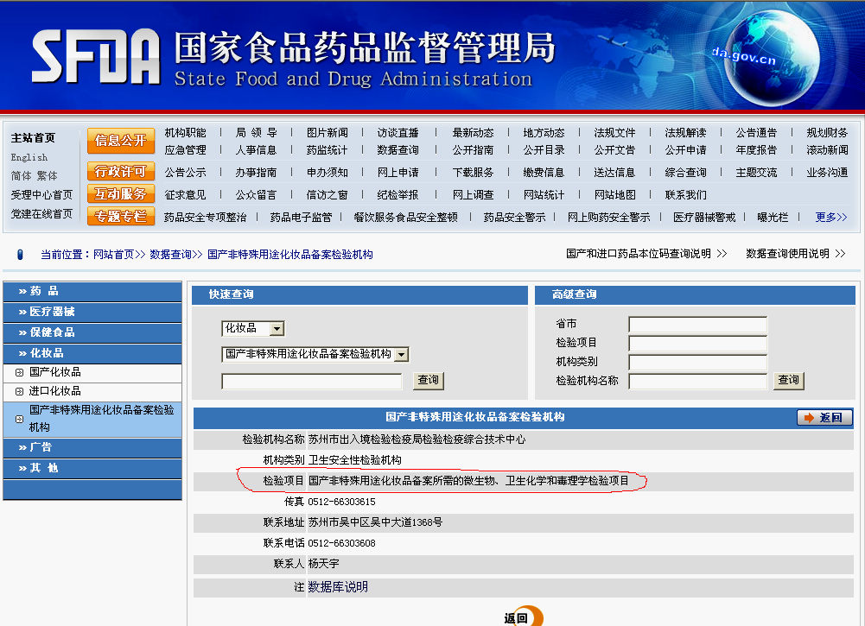The width and height of the screenshot is (865, 626).
Task: Open the 网站地图 menu item
Action: (x=614, y=195)
